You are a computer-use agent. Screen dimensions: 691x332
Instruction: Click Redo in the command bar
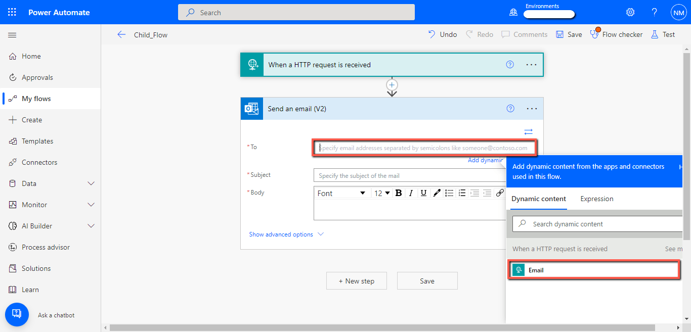(x=479, y=34)
